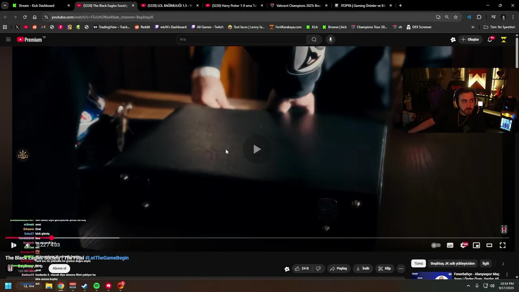Open the Tüm Yer İşaretleri folder
Viewport: 519px width, 292px height.
(499, 27)
